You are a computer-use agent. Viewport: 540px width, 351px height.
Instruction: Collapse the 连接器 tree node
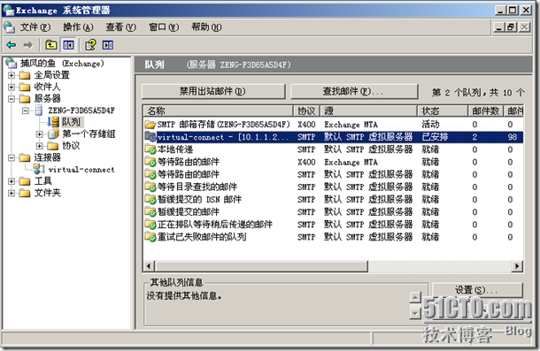pos(12,157)
